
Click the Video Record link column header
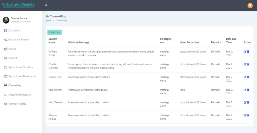pos(189,42)
